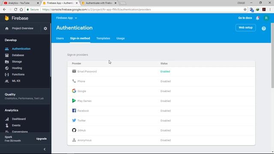Screen dimensions: 274x154
Task: Open a new browser tab
Action: [123, 3]
